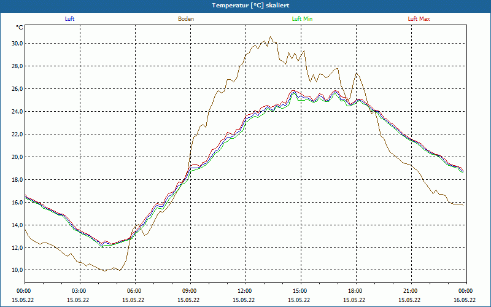This screenshot has height=307, width=491.
Task: Click the 28,0 y-axis value
Action: (x=17, y=66)
